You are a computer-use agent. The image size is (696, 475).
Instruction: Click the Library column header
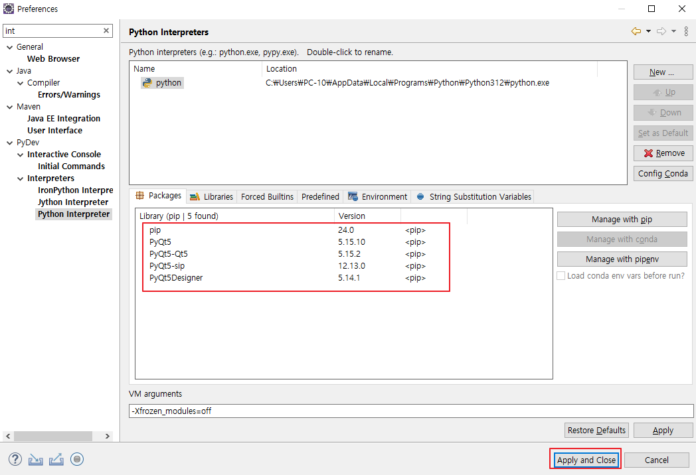pos(235,216)
